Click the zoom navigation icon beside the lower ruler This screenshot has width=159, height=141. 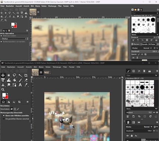[122, 78]
